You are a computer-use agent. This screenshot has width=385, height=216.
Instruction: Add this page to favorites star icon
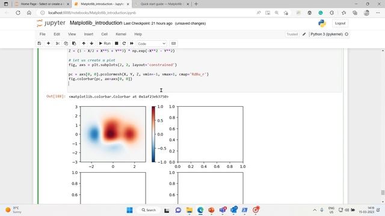[x=286, y=13]
